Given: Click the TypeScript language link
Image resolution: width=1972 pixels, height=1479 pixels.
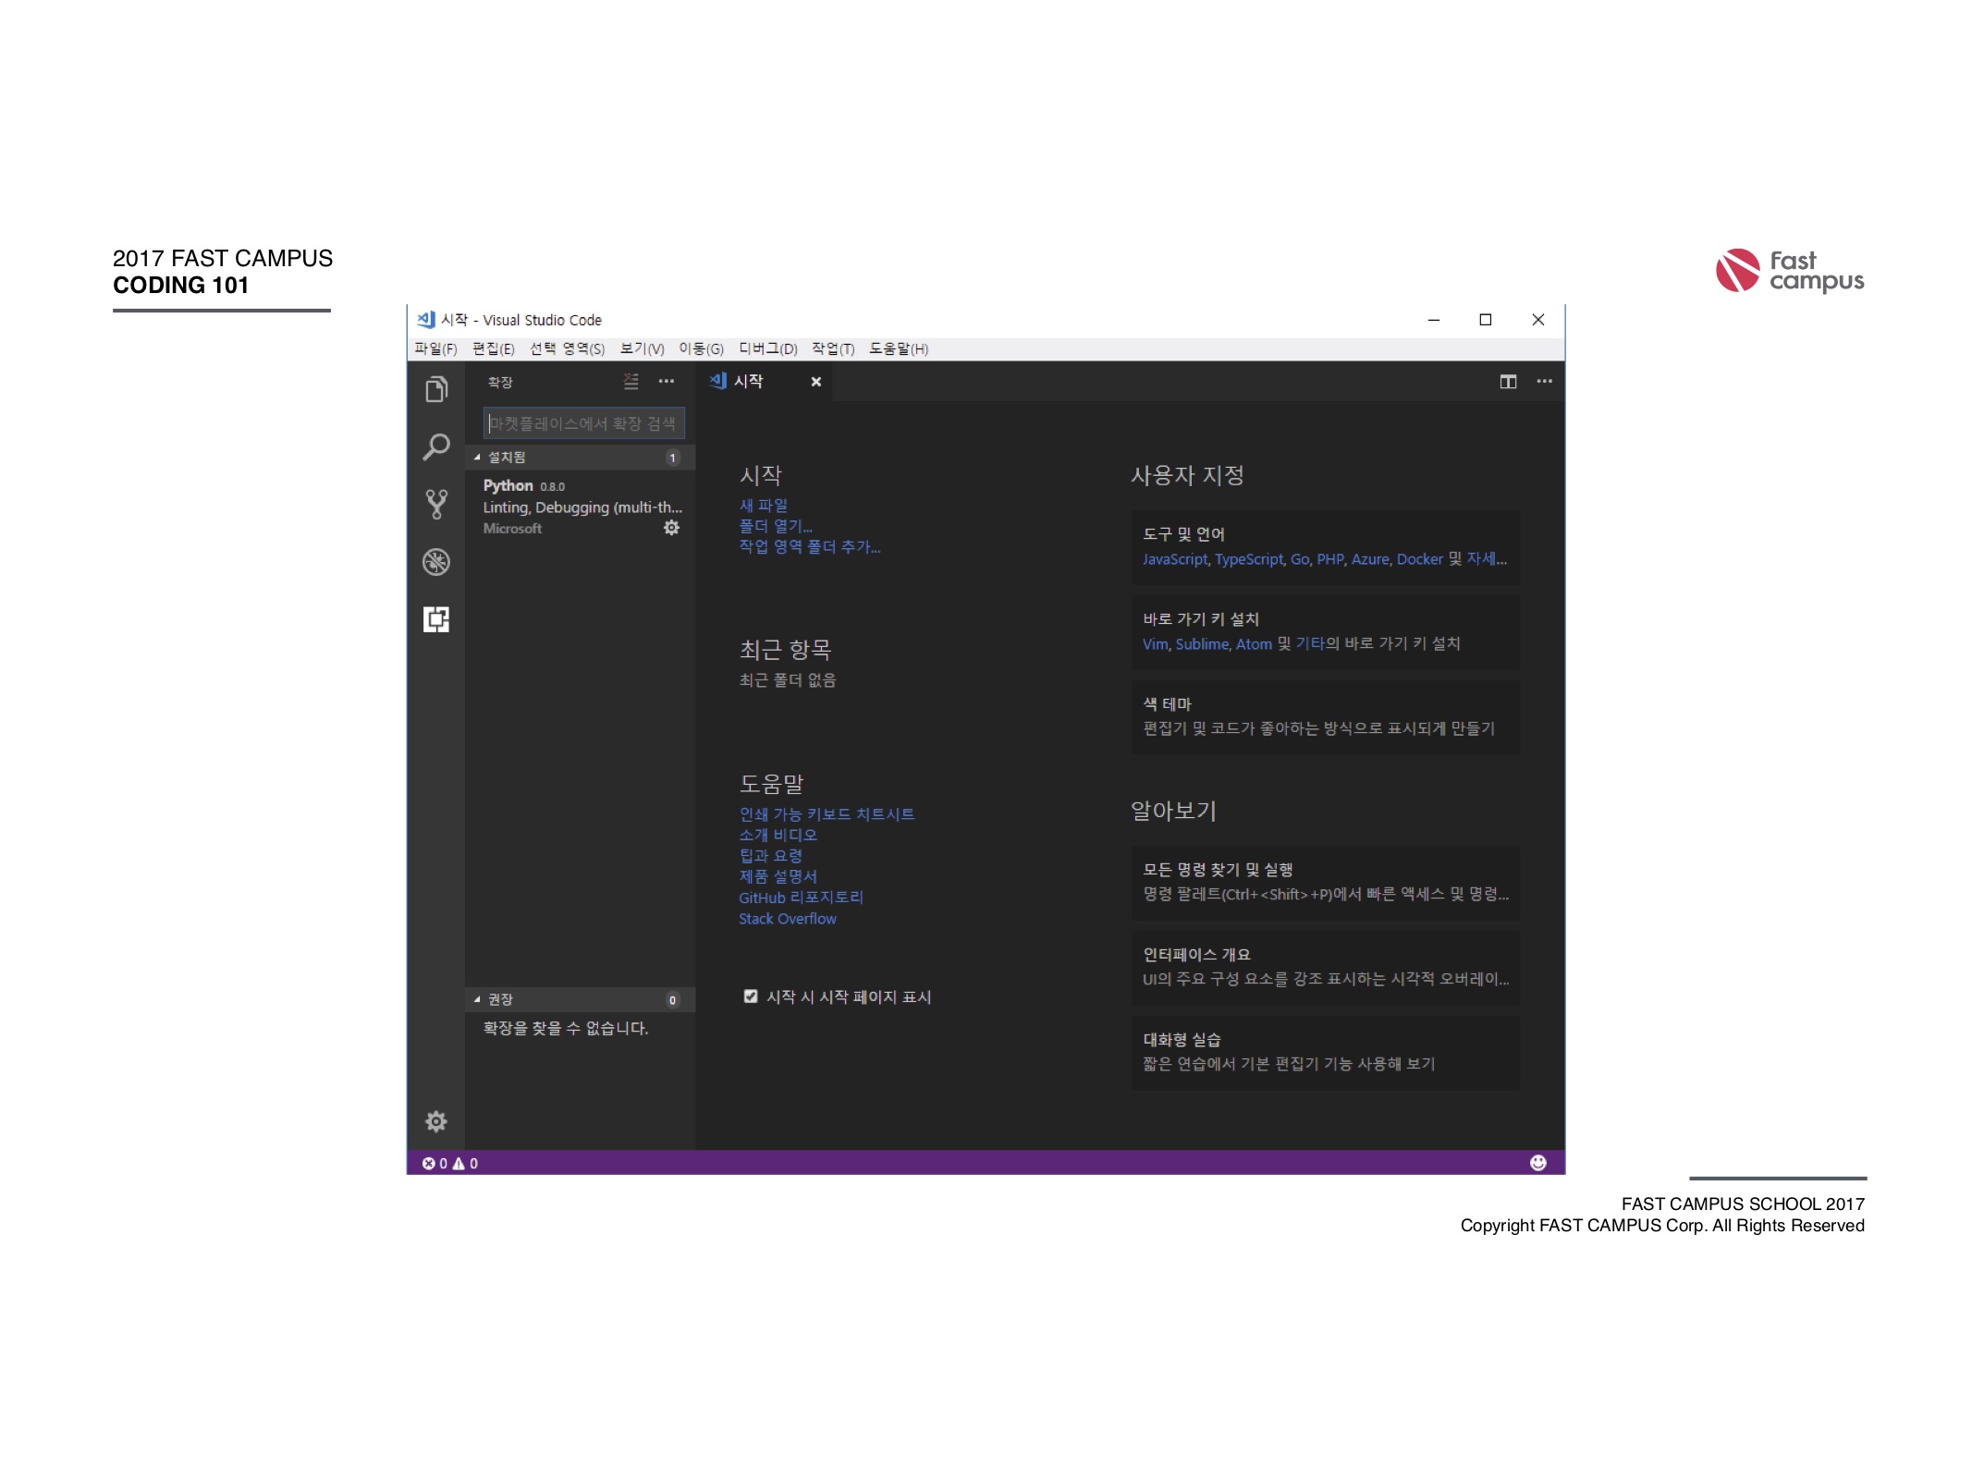Looking at the screenshot, I should pyautogui.click(x=1249, y=559).
